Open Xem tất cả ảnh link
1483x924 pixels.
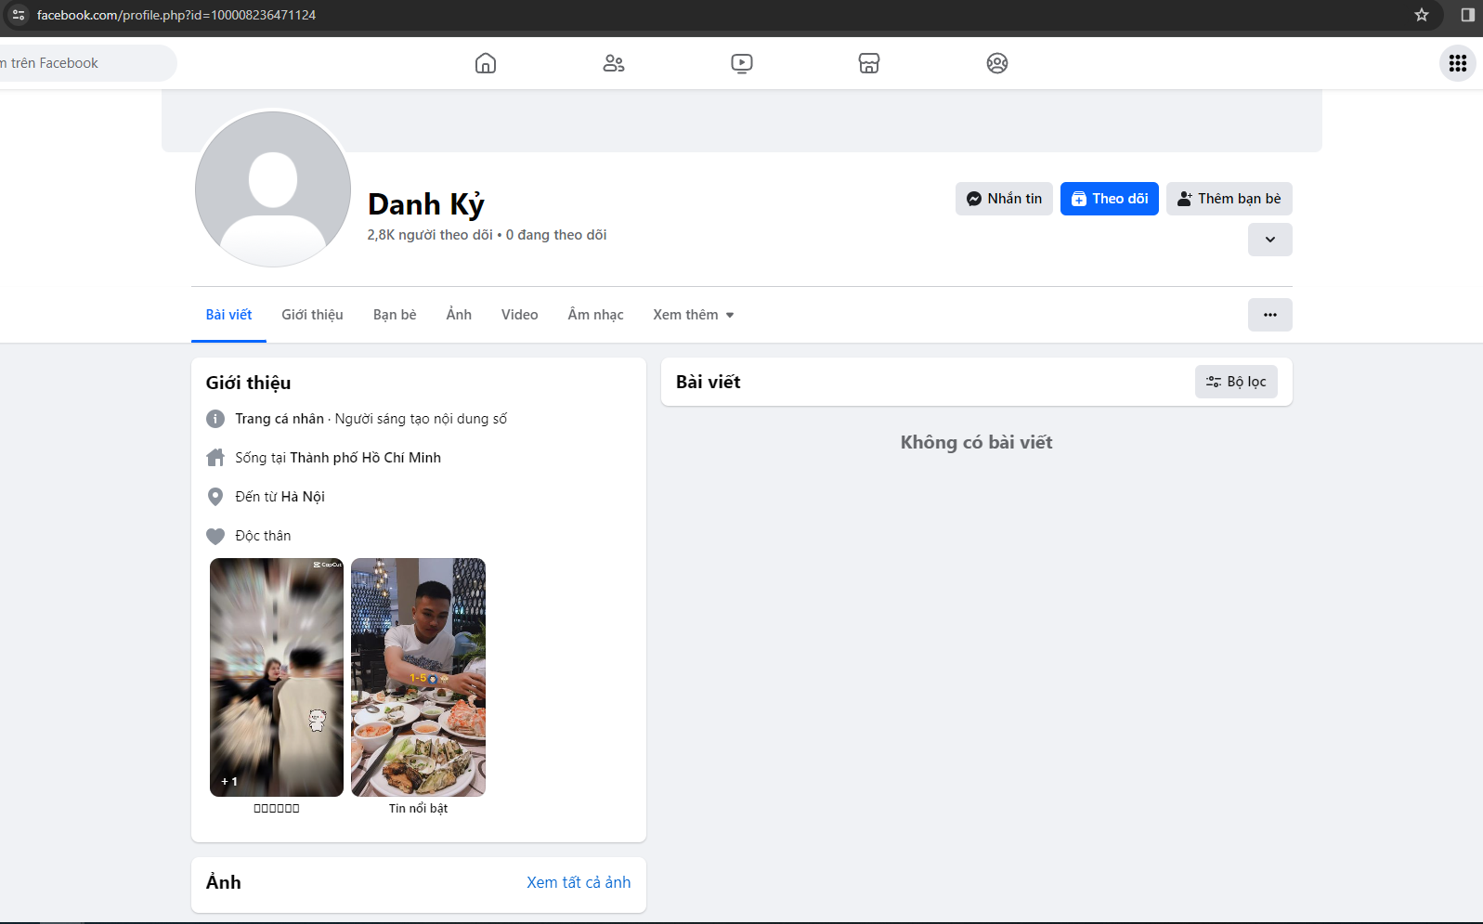coord(579,882)
